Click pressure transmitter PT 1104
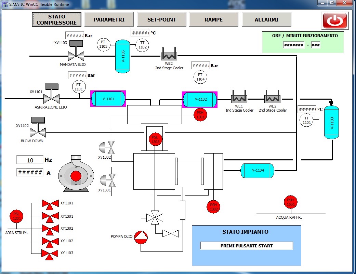 200,77
